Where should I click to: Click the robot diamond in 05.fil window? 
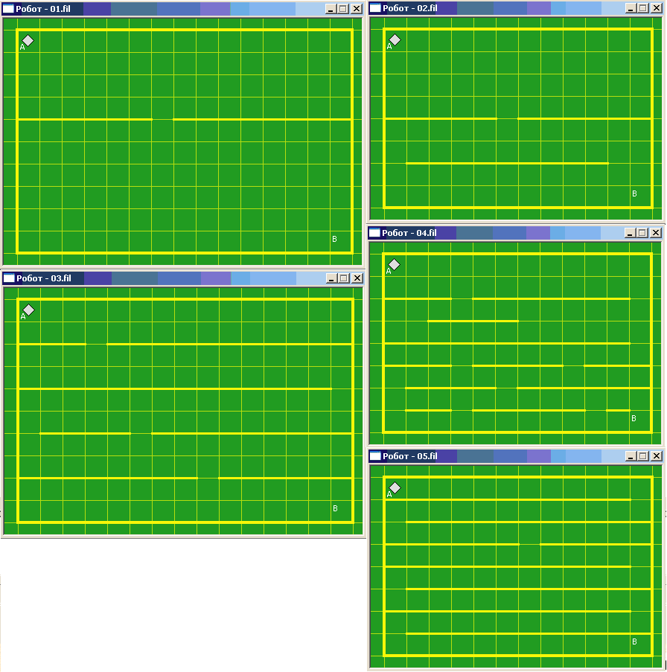395,487
